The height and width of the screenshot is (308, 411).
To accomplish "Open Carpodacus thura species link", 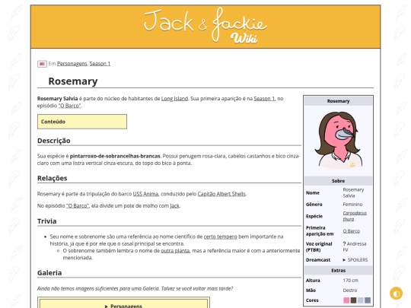I will tap(355, 216).
